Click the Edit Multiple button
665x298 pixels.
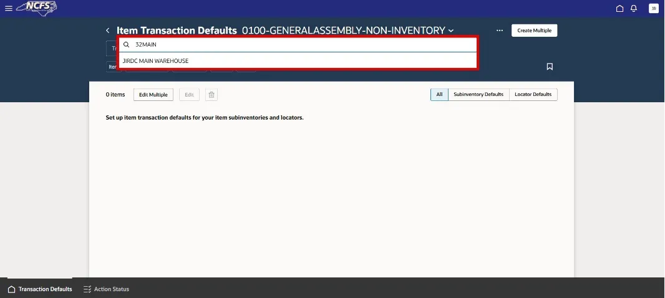point(153,95)
